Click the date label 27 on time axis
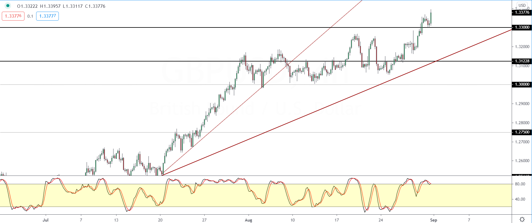This screenshot has height=223, width=532. tap(204, 220)
